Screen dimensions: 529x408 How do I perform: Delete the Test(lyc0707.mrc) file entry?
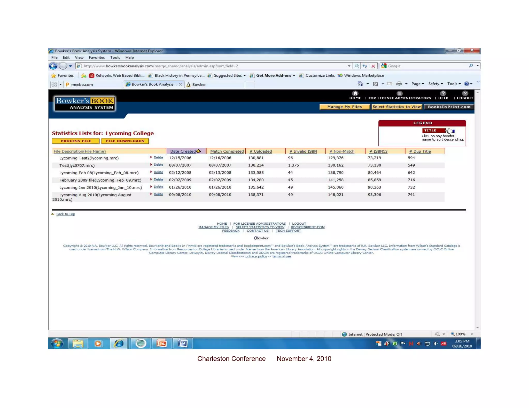click(158, 165)
